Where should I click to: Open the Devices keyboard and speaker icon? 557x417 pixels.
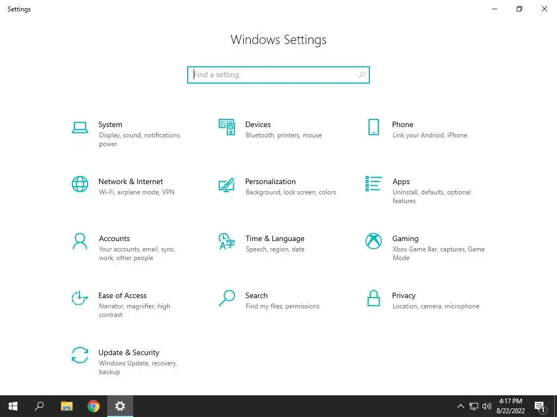click(x=227, y=127)
